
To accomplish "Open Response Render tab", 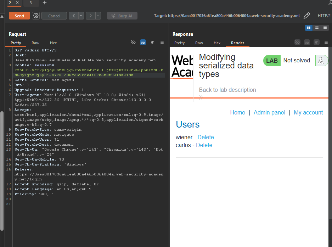I will (x=237, y=43).
